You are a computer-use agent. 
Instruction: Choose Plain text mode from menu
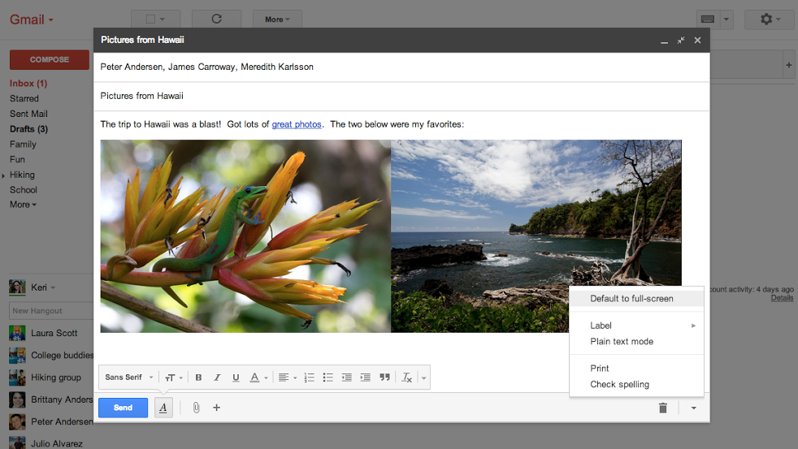pos(622,342)
